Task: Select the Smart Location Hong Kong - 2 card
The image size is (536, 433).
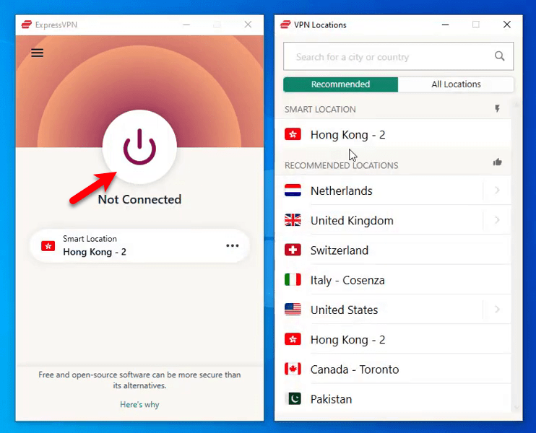Action: pos(140,246)
